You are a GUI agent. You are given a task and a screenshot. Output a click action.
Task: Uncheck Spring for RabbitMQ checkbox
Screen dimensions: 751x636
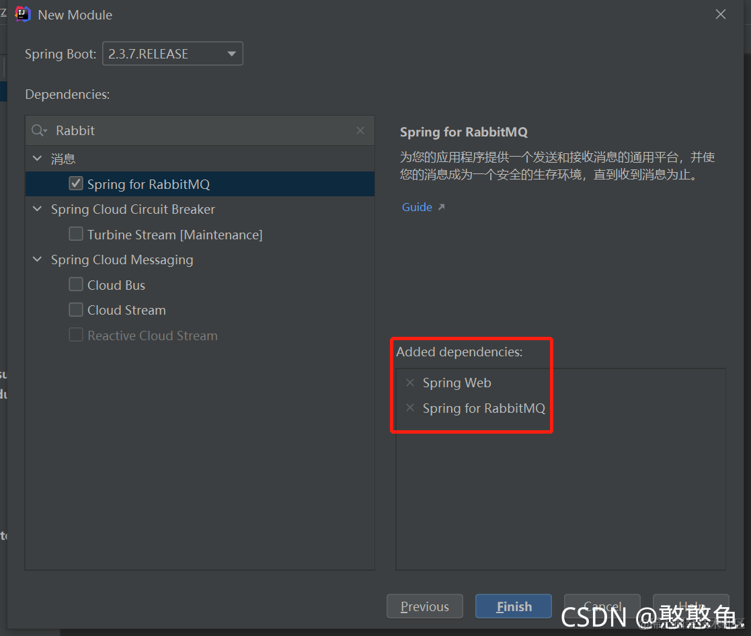(x=76, y=184)
